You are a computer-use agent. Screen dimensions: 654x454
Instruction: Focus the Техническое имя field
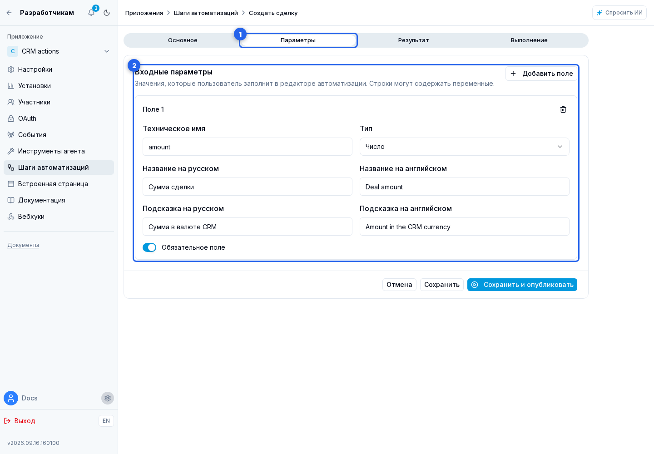pyautogui.click(x=248, y=147)
